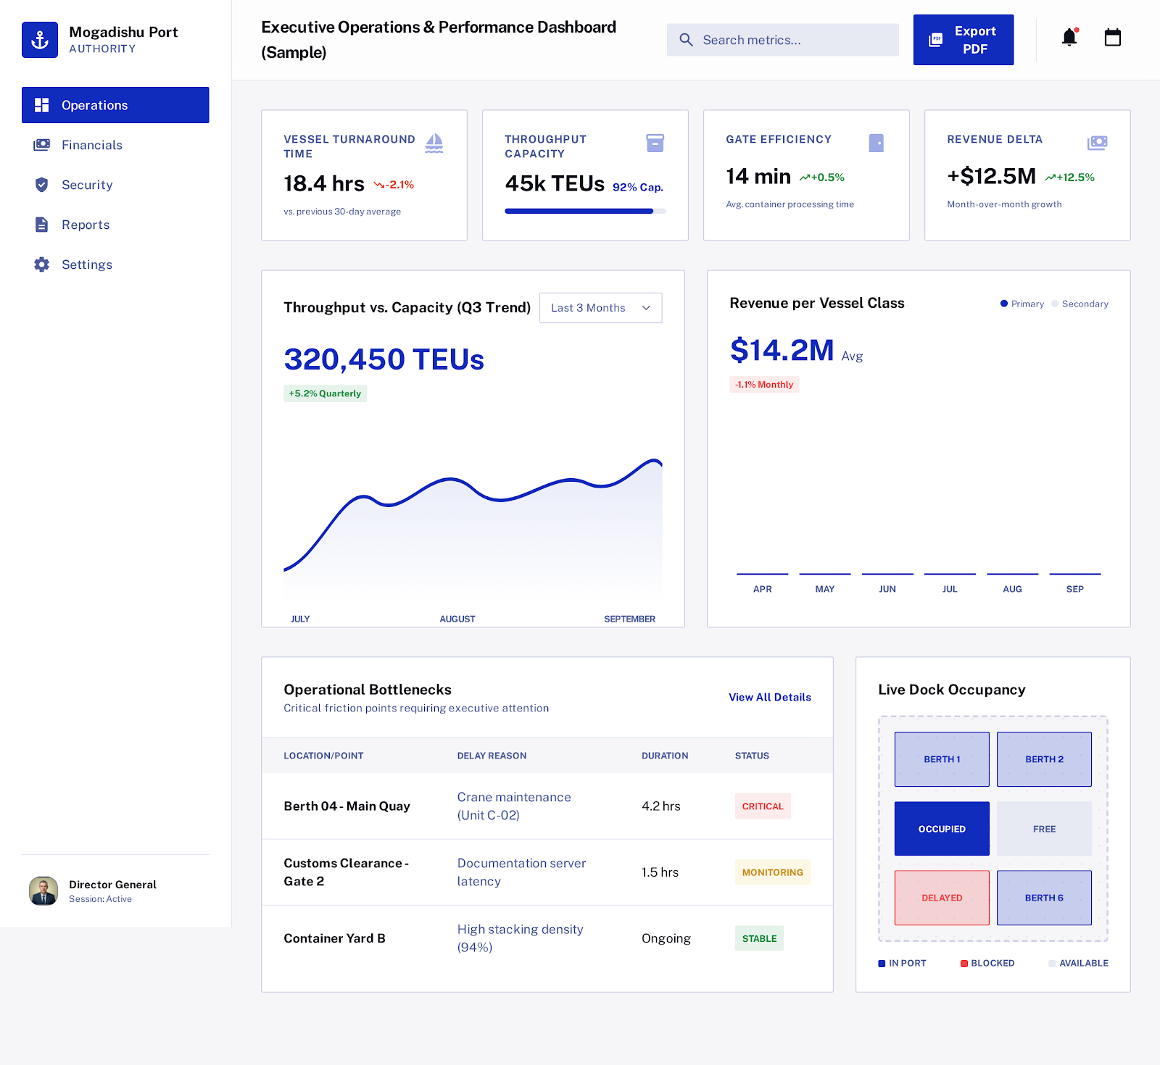Toggle the Primary series legend

tap(1022, 304)
